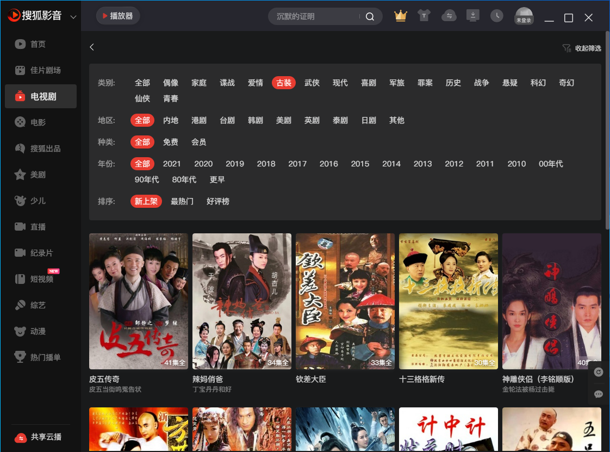
Task: Switch to 电视剧 sidebar tab
Action: (40, 96)
